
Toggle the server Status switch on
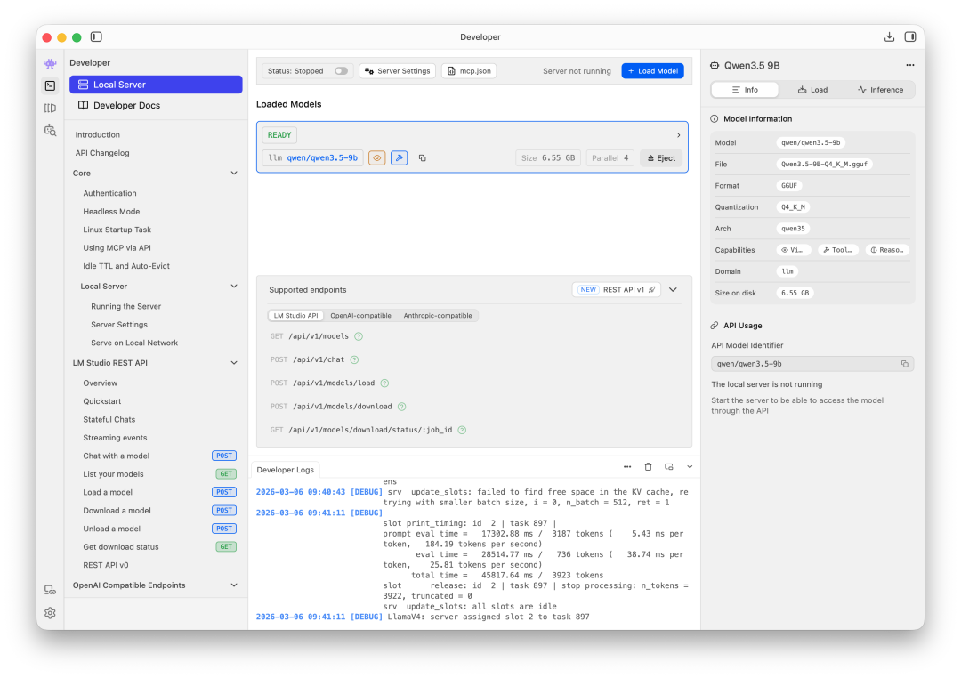[x=341, y=71]
